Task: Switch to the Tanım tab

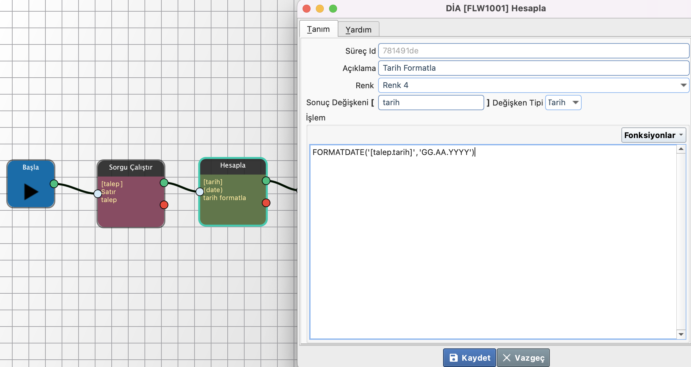Action: point(318,29)
